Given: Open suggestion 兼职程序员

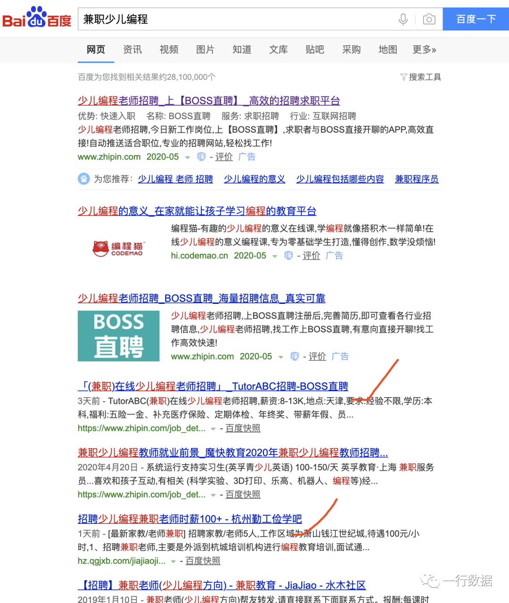Looking at the screenshot, I should pyautogui.click(x=417, y=179).
